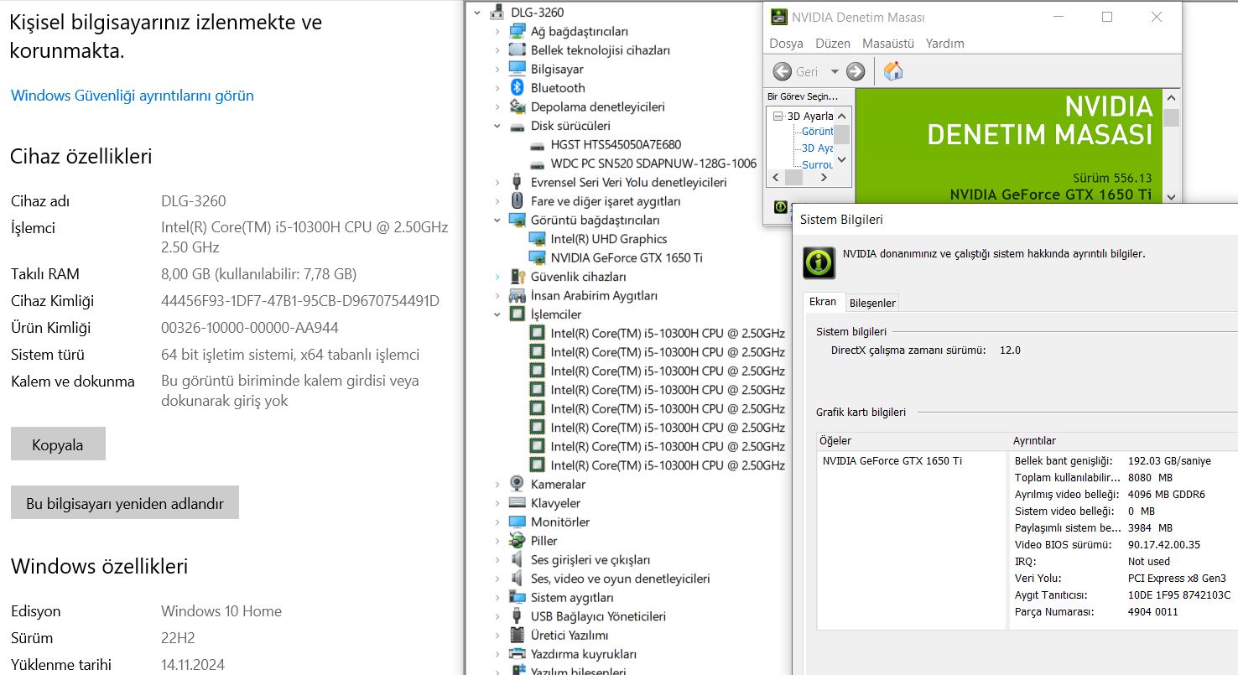The width and height of the screenshot is (1238, 675).
Task: Click the Ürün Kimliği value 00326-10000-00000-AA944
Action: point(250,327)
